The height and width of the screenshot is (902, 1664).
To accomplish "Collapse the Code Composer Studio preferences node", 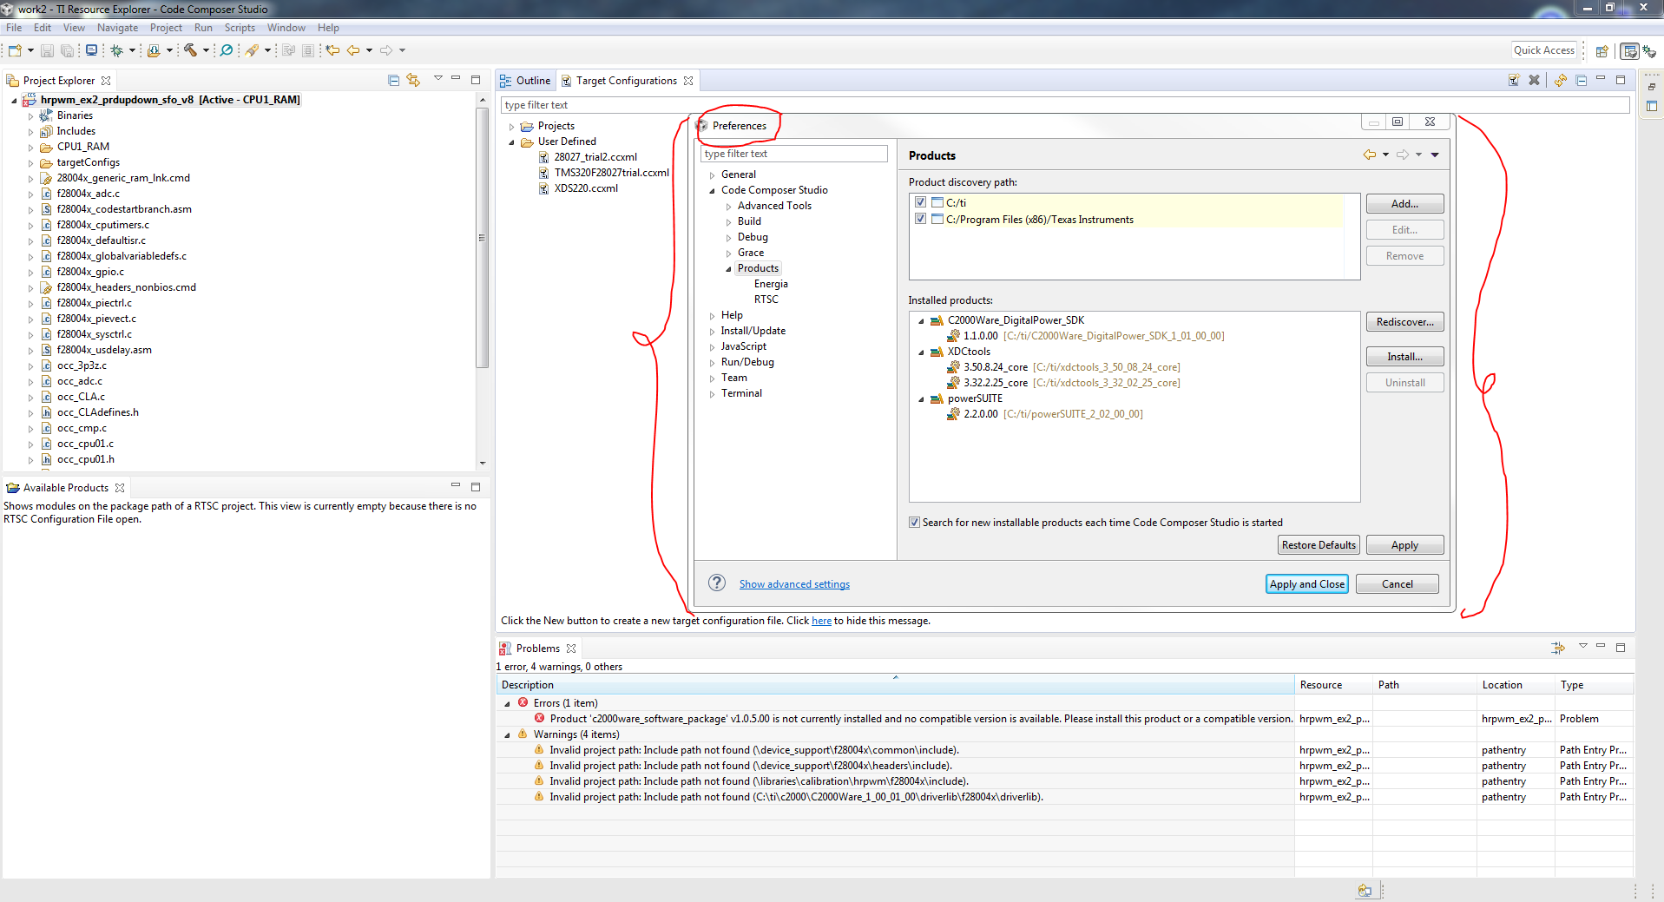I will [713, 191].
